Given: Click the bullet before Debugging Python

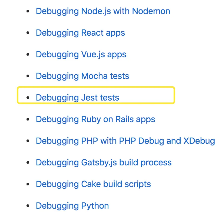Looking at the screenshot, I should point(28,206).
